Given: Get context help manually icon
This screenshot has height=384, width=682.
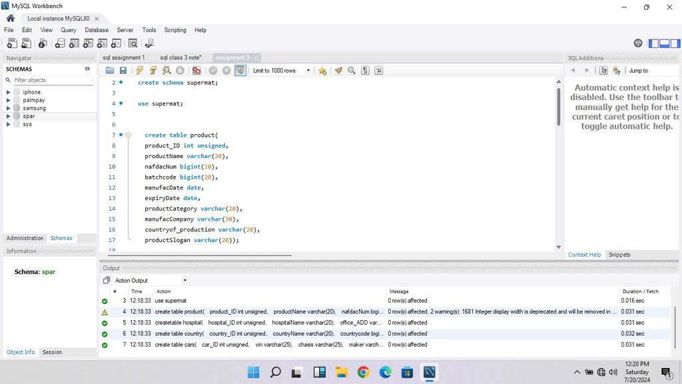Looking at the screenshot, I should click(603, 71).
